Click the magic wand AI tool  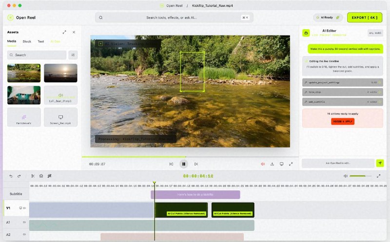[x=50, y=176]
